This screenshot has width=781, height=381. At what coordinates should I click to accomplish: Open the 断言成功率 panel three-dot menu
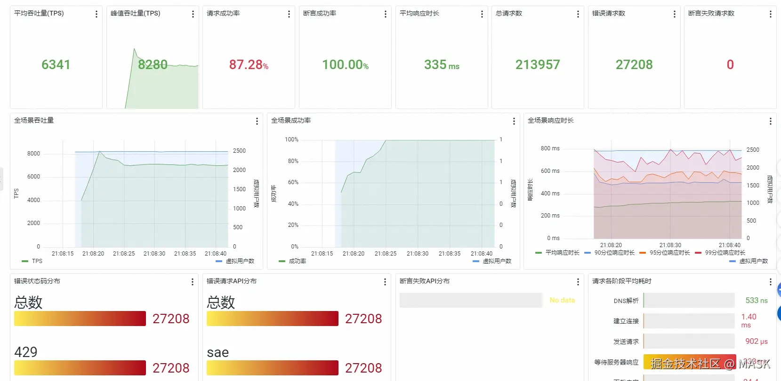tap(386, 14)
